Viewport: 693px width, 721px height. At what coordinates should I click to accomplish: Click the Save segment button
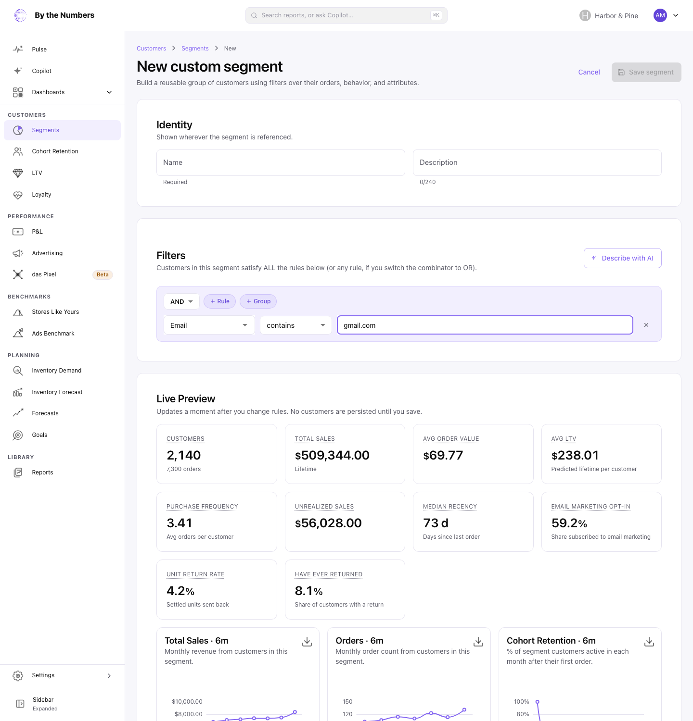[646, 72]
